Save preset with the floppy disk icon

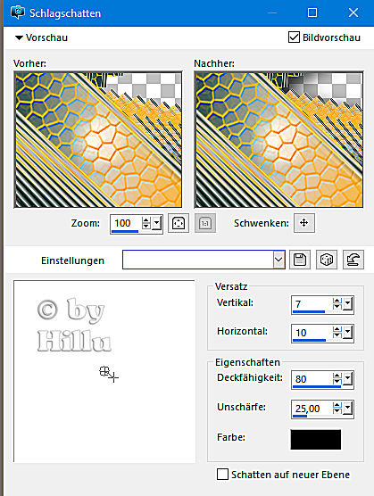click(x=300, y=260)
